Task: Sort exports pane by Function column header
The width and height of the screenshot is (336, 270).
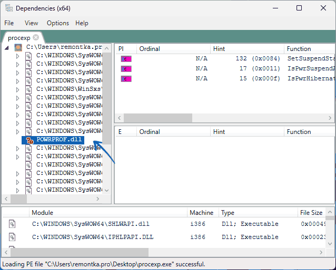Action: (x=309, y=132)
